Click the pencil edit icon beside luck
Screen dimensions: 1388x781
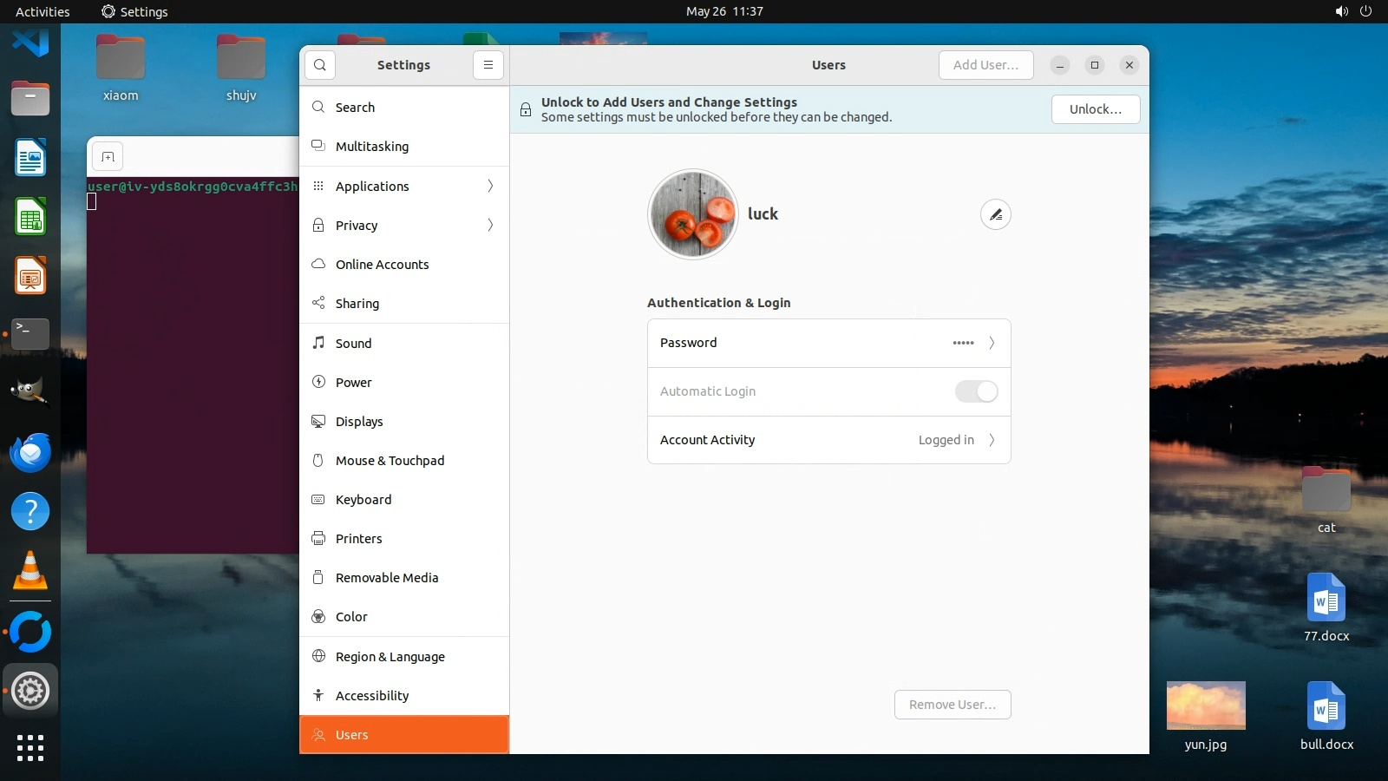(x=995, y=214)
